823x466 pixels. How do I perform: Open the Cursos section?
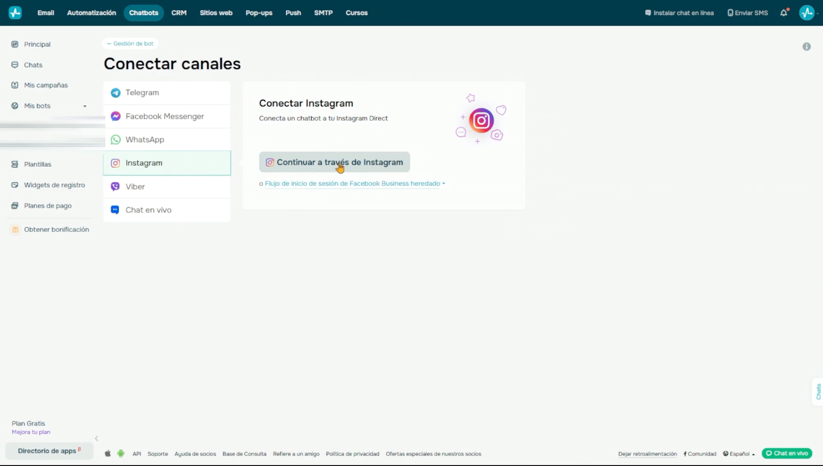coord(357,13)
